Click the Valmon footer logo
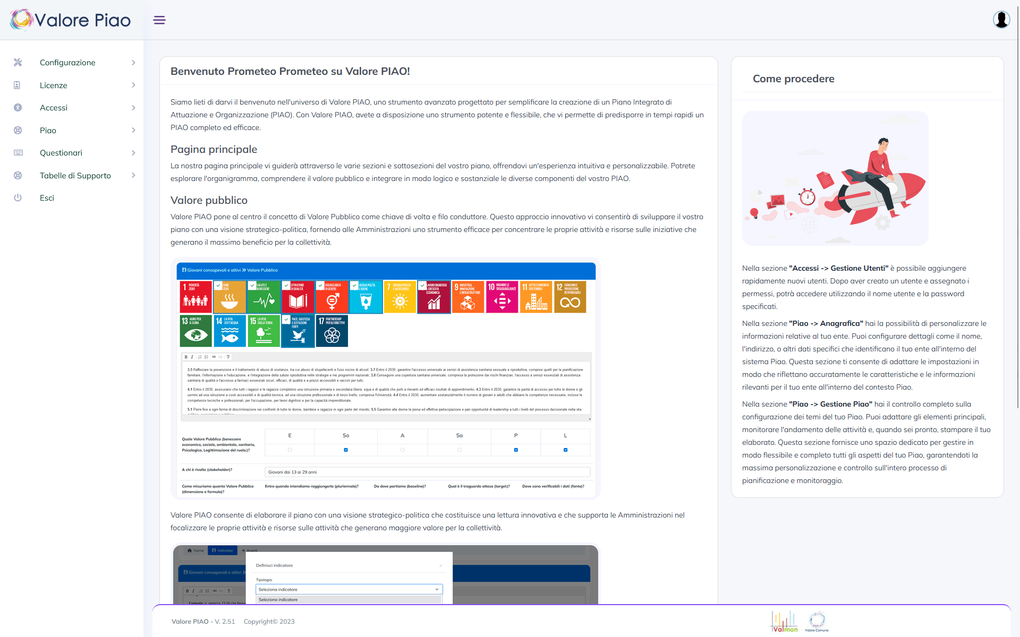The width and height of the screenshot is (1020, 637). (x=785, y=621)
